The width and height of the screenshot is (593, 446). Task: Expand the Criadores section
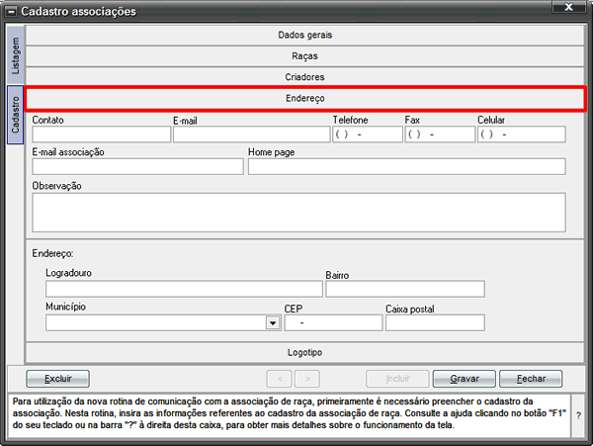pos(304,77)
